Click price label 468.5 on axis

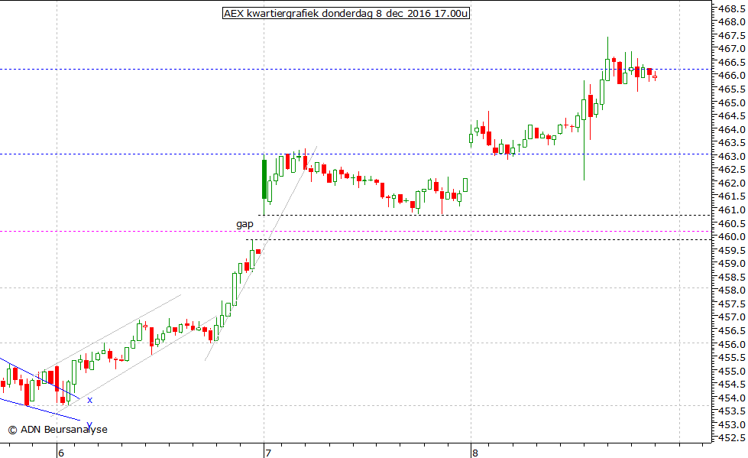coord(732,8)
